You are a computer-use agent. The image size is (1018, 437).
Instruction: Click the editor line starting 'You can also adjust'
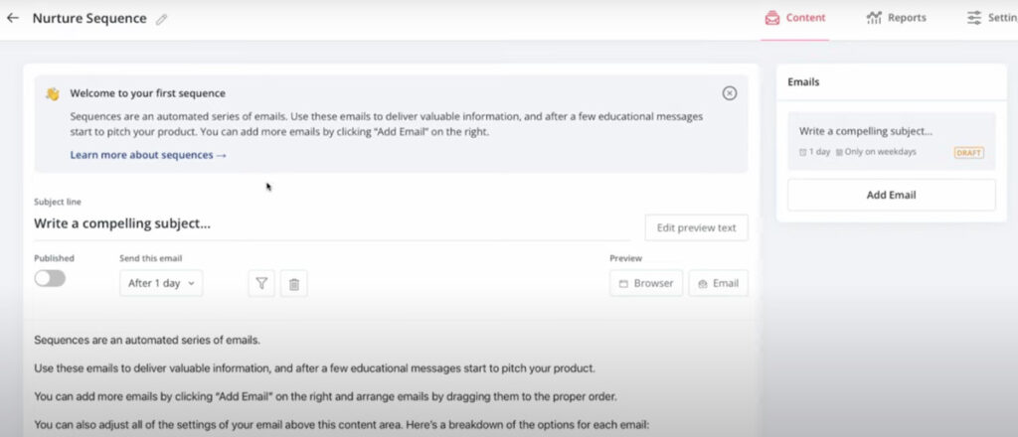[342, 425]
